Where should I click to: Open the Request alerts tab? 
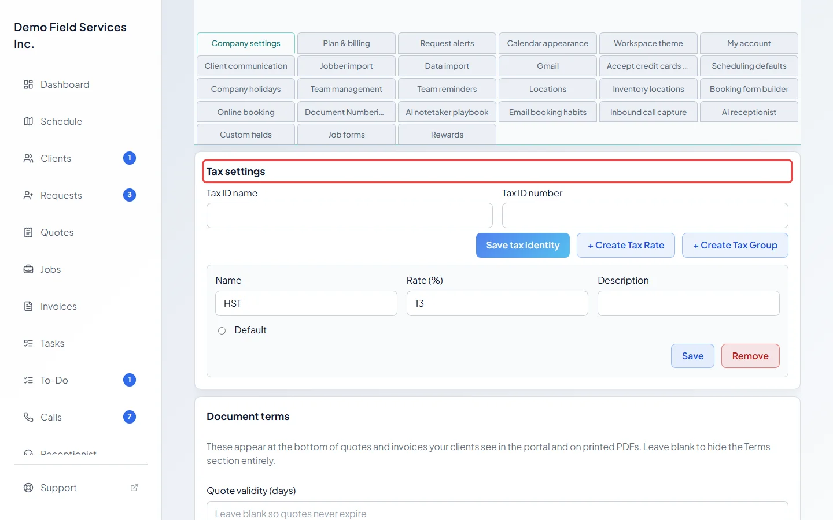447,43
